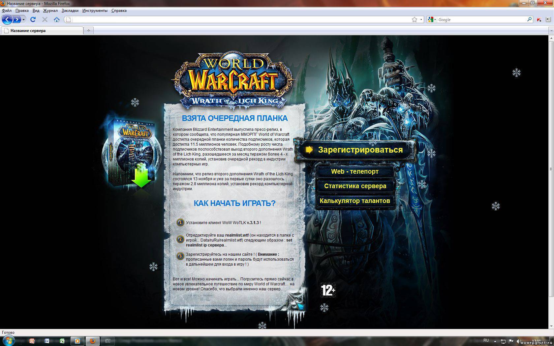
Task: Click the step 1 number badge
Action: [180, 222]
